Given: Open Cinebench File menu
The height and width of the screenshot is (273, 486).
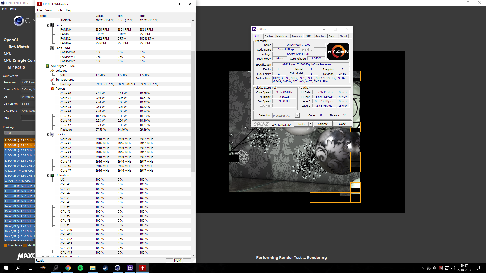Looking at the screenshot, I should point(4,9).
